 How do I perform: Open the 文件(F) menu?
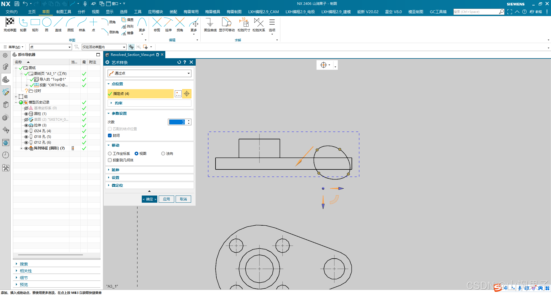[11, 12]
